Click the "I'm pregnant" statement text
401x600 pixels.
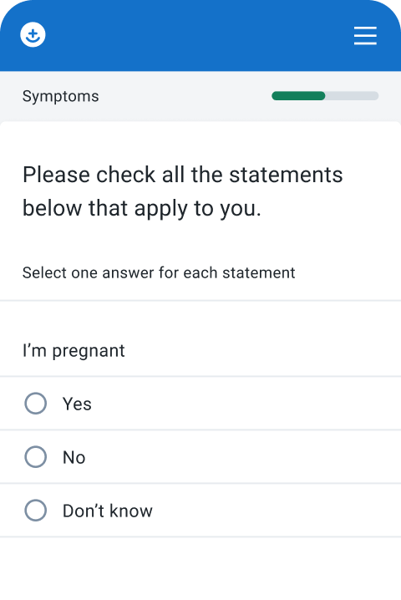[x=74, y=351]
